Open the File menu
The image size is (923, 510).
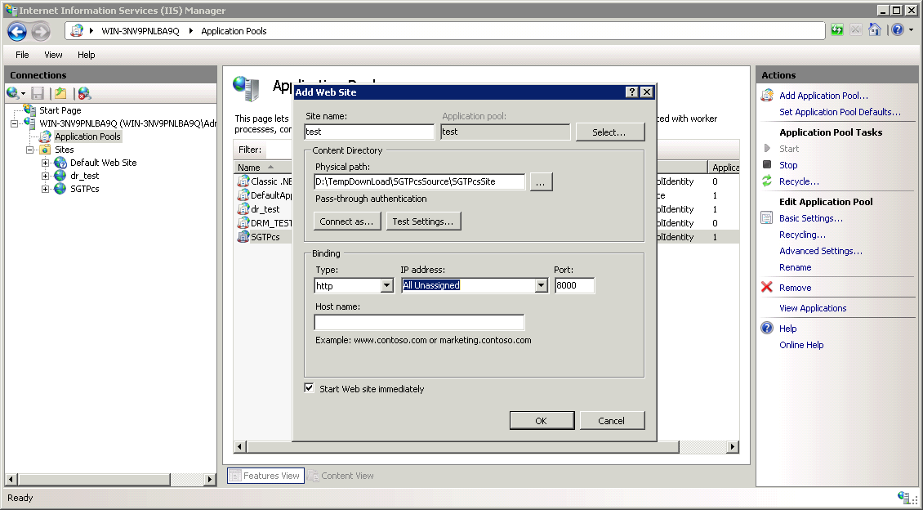click(22, 55)
